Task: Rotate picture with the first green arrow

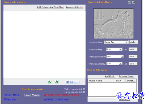Action: click(x=50, y=82)
